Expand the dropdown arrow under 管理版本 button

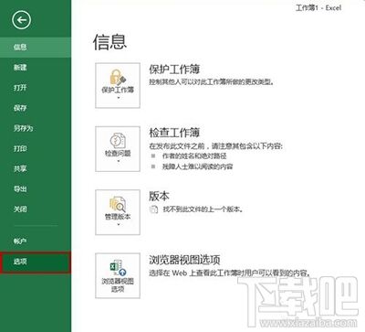[x=119, y=225]
